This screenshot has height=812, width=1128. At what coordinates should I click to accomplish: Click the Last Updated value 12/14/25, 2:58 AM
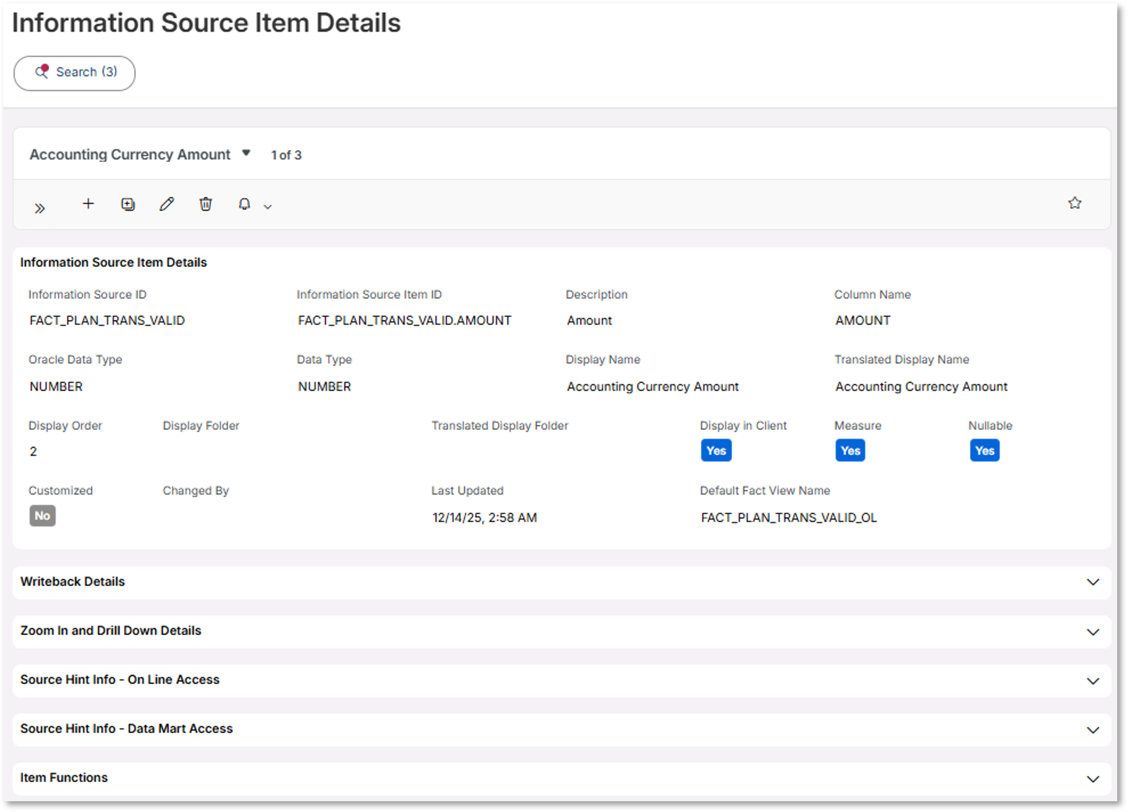485,517
